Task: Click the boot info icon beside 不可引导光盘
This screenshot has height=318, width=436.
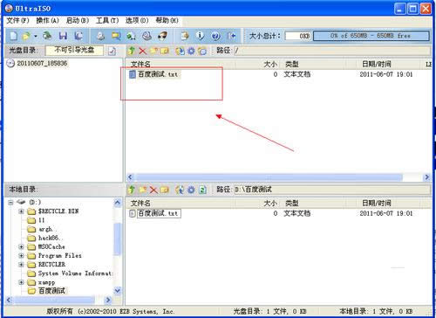Action: pos(112,51)
